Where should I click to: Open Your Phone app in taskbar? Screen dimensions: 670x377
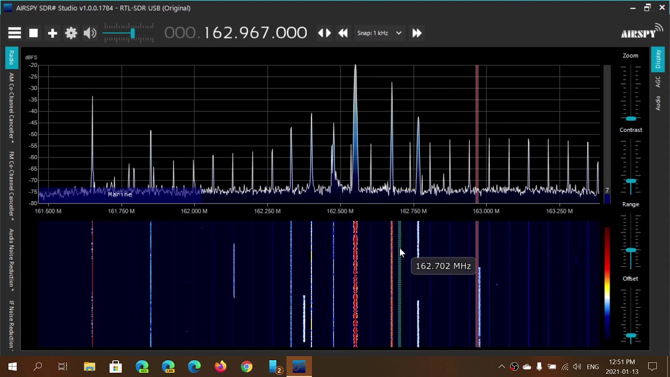point(274,367)
